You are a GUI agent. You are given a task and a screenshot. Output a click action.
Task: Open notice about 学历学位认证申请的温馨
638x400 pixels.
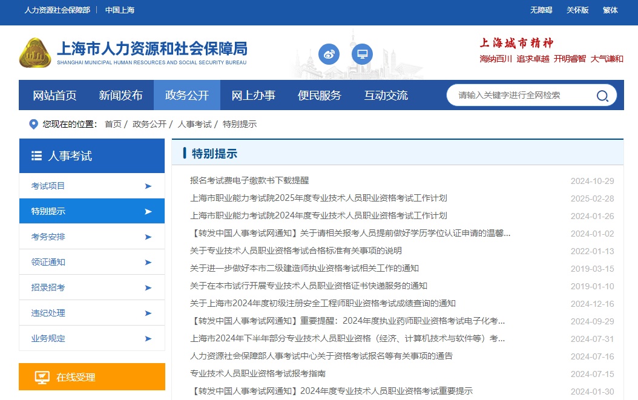tap(350, 233)
